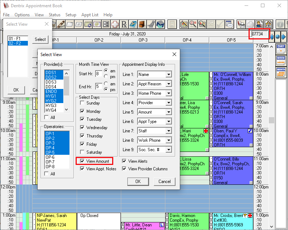Uncheck the Monday checkbox

pos(82,111)
